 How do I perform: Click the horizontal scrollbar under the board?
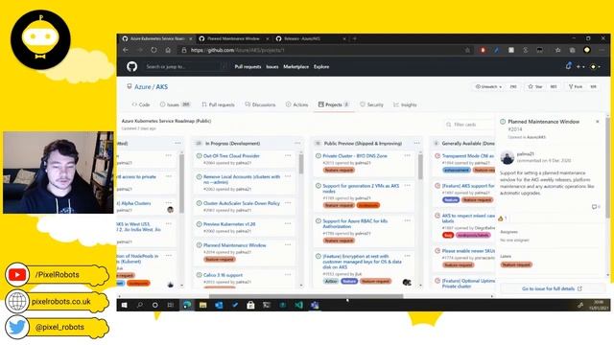click(x=306, y=296)
